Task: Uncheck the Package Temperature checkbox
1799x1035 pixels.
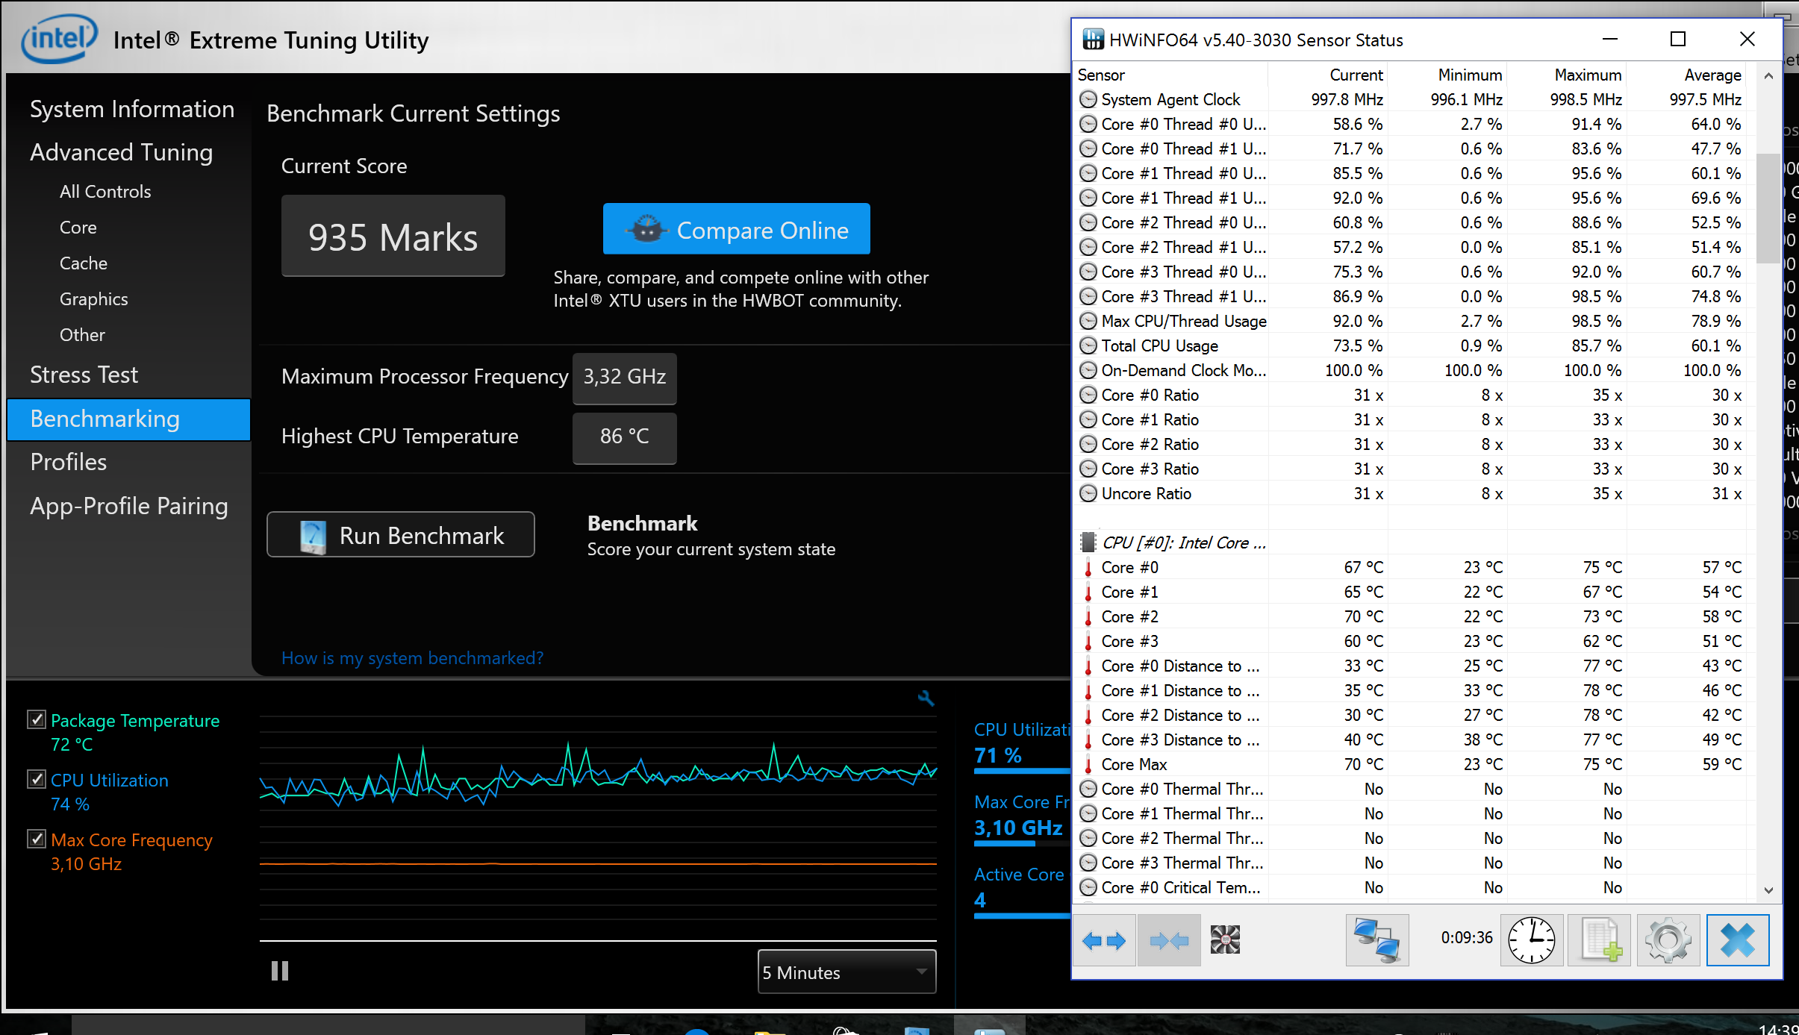Action: 36,719
